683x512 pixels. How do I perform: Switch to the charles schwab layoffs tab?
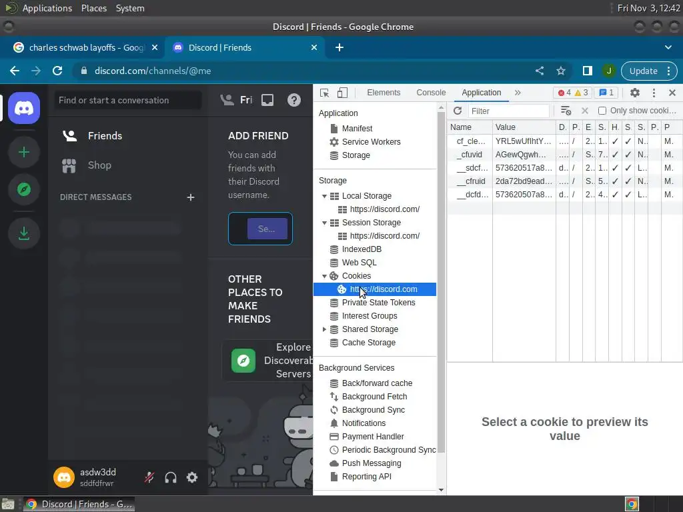click(86, 47)
